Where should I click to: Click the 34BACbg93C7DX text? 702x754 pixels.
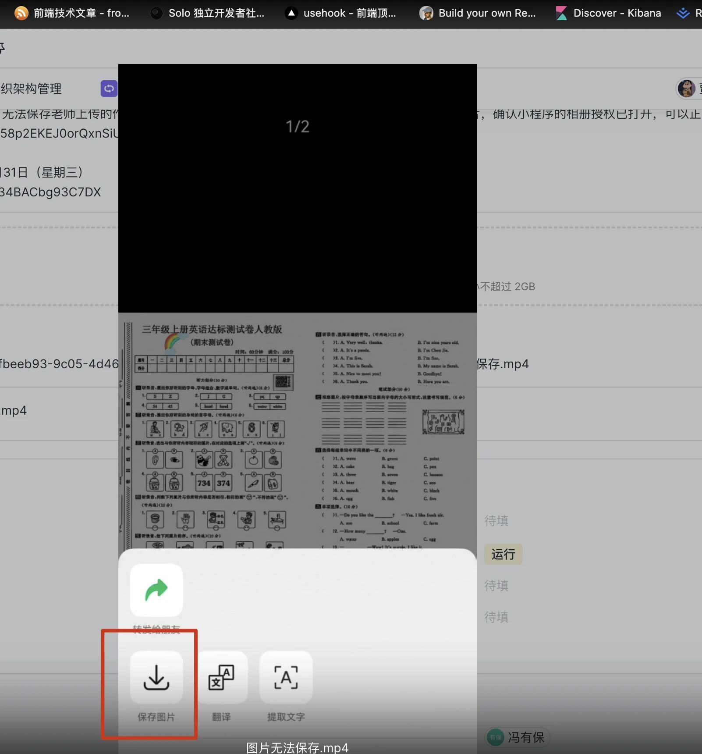[50, 192]
